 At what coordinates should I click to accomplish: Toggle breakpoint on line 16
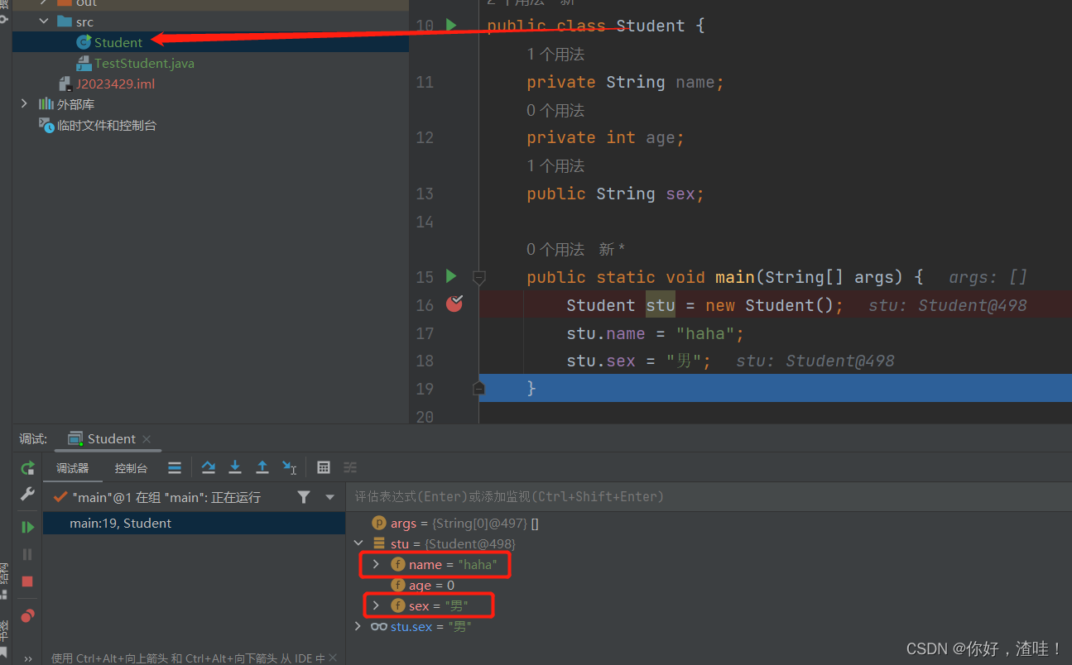(454, 304)
